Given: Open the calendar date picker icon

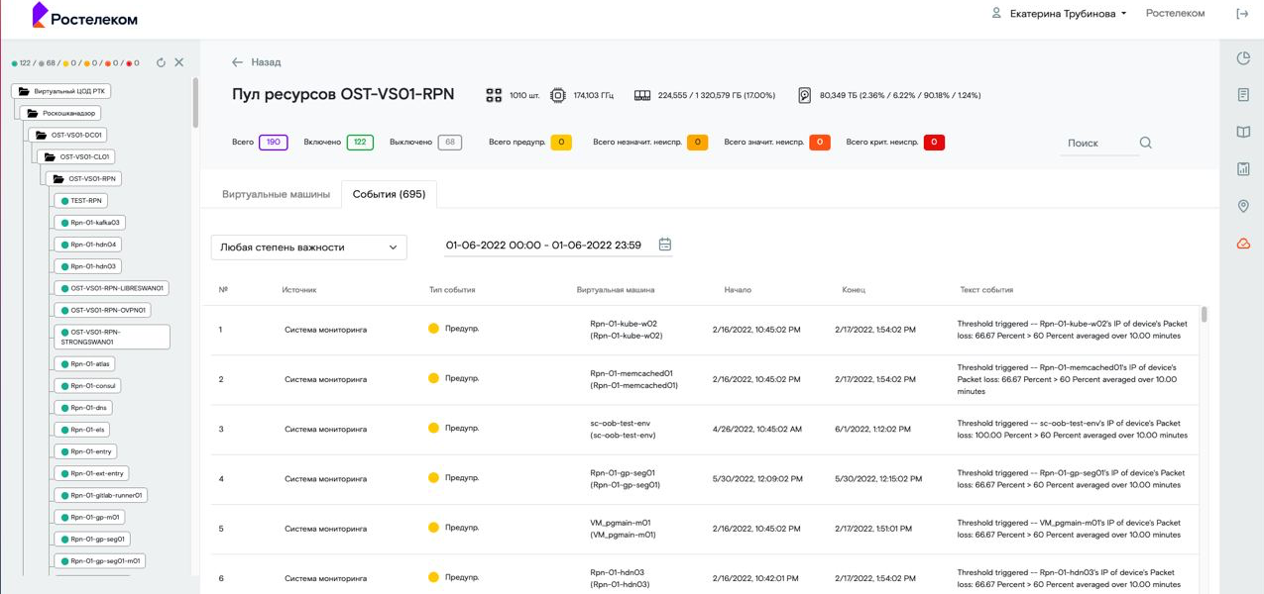Looking at the screenshot, I should click(x=665, y=245).
